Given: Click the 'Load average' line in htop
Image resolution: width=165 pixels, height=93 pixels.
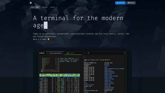Looking at the screenshot, I should [x=69, y=60].
